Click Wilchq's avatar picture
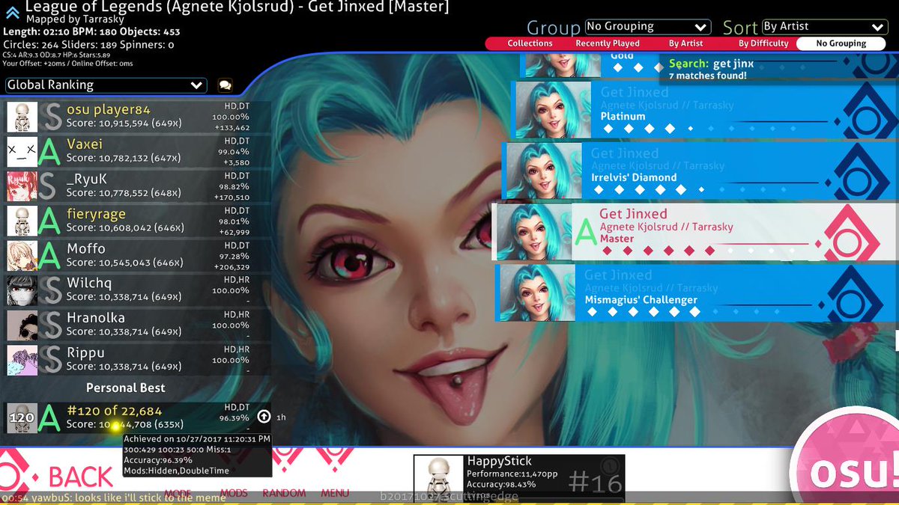Viewport: 899px width, 505px height. pyautogui.click(x=22, y=290)
